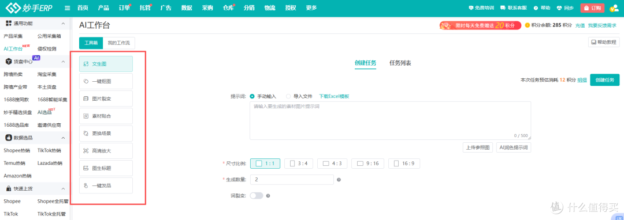Open Shopee全托管 in the sidebar

53,201
